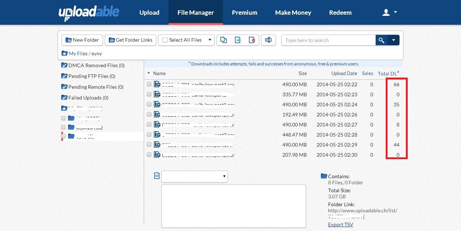Check the box for the 207.98 MB file

point(149,154)
